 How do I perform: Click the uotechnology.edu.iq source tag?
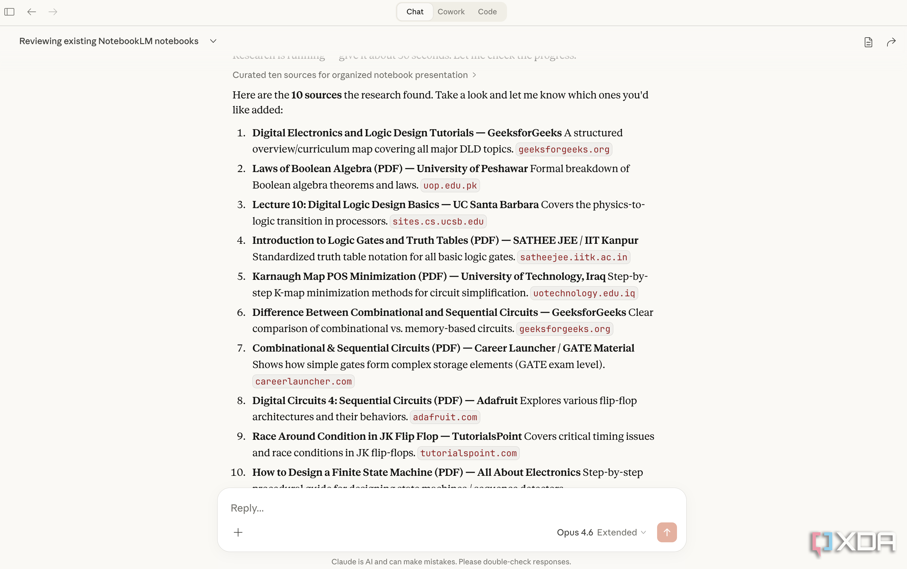(x=584, y=293)
